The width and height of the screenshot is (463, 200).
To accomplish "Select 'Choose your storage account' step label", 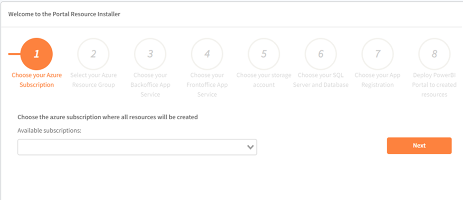I will (x=264, y=80).
